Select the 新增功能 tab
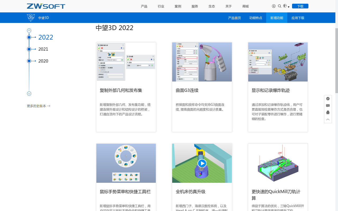 [277, 18]
